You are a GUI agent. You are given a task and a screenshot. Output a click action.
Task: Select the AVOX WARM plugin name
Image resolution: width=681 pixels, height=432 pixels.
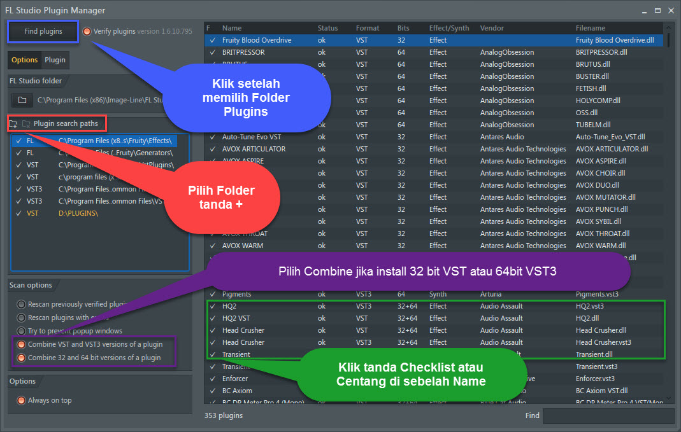point(242,246)
